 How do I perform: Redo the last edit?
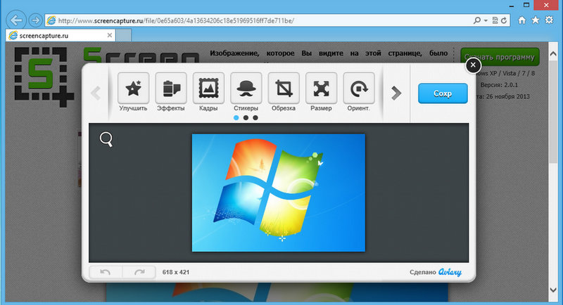point(139,272)
